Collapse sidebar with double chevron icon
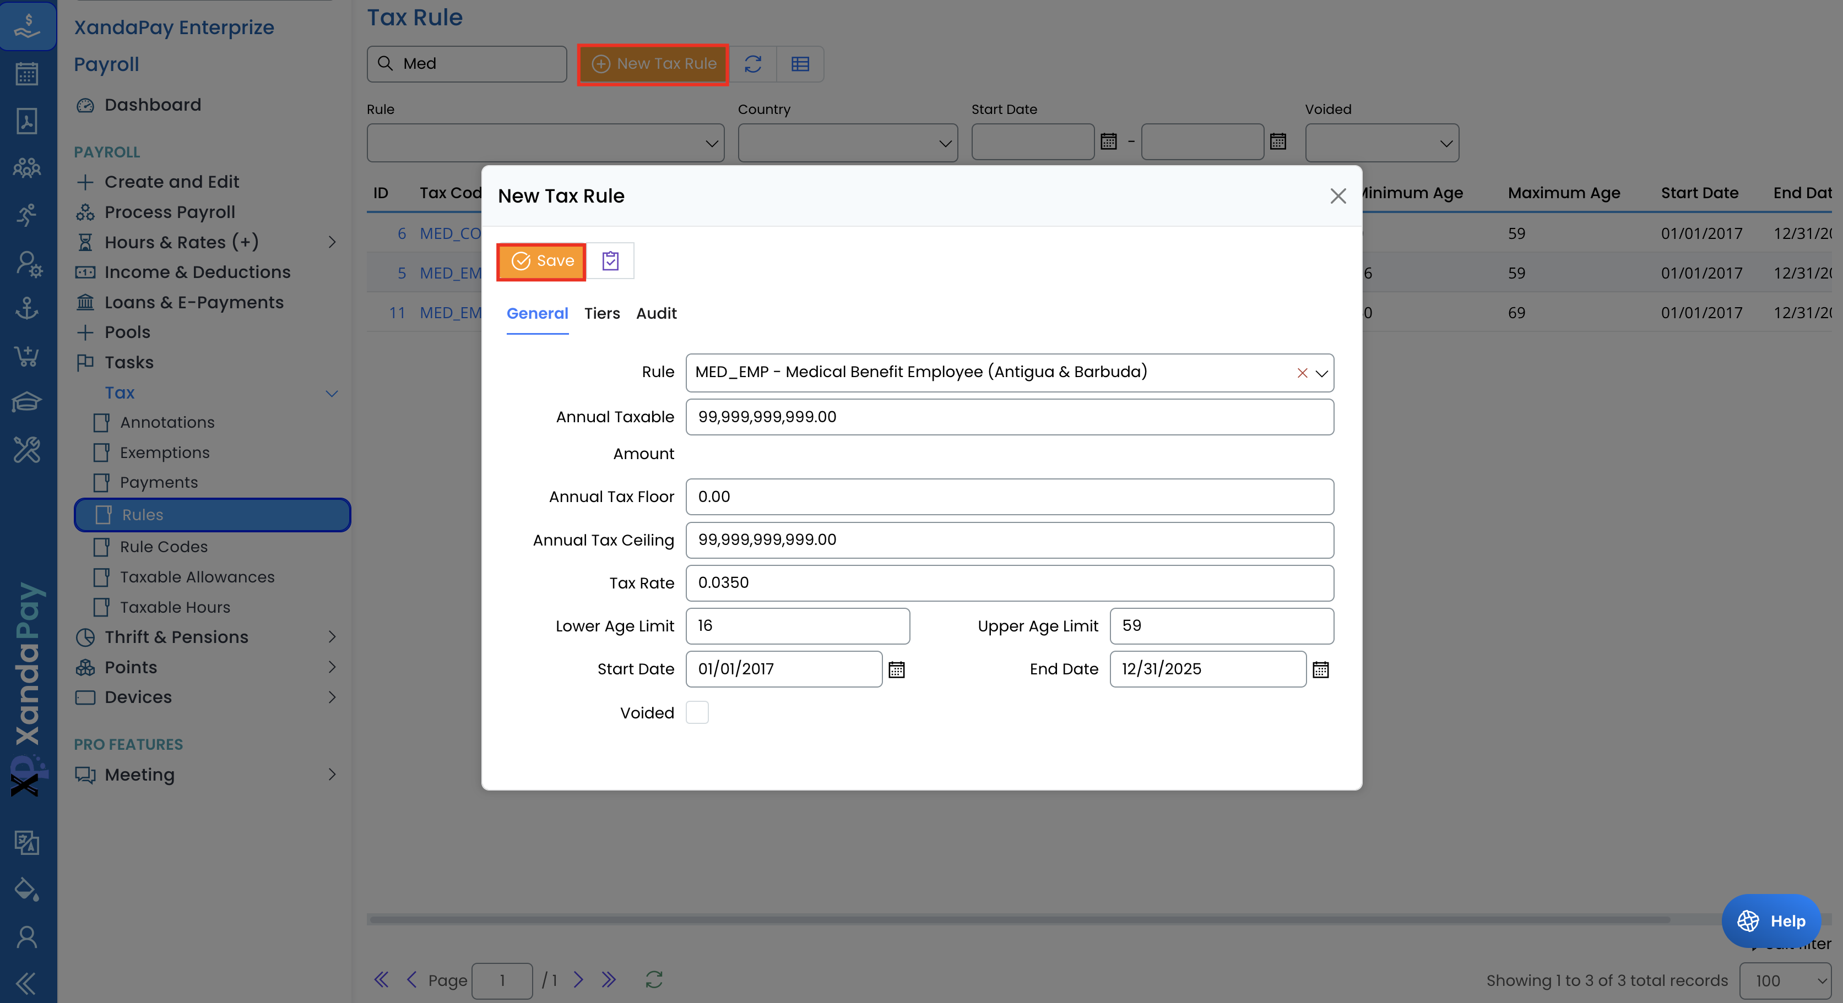This screenshot has width=1843, height=1003. [26, 984]
